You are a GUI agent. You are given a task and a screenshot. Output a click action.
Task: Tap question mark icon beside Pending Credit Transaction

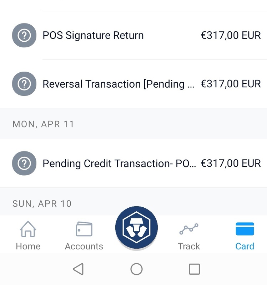coord(24,164)
